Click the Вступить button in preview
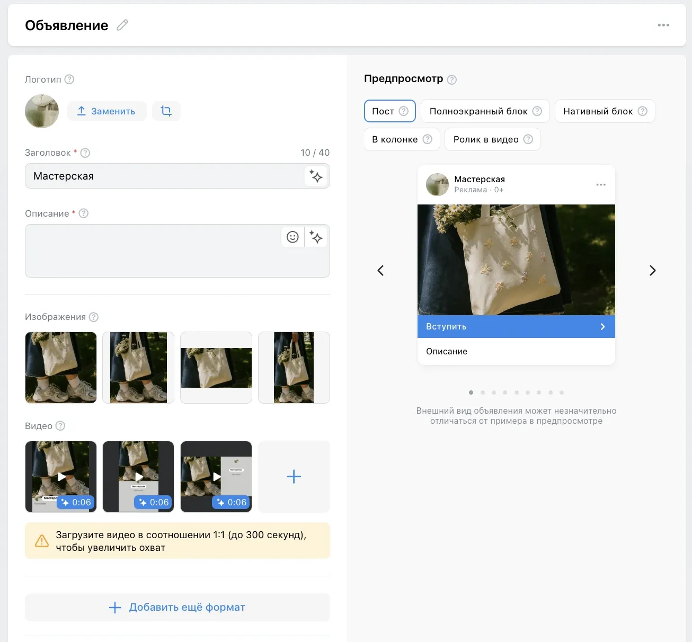Viewport: 692px width, 642px height. pos(516,327)
